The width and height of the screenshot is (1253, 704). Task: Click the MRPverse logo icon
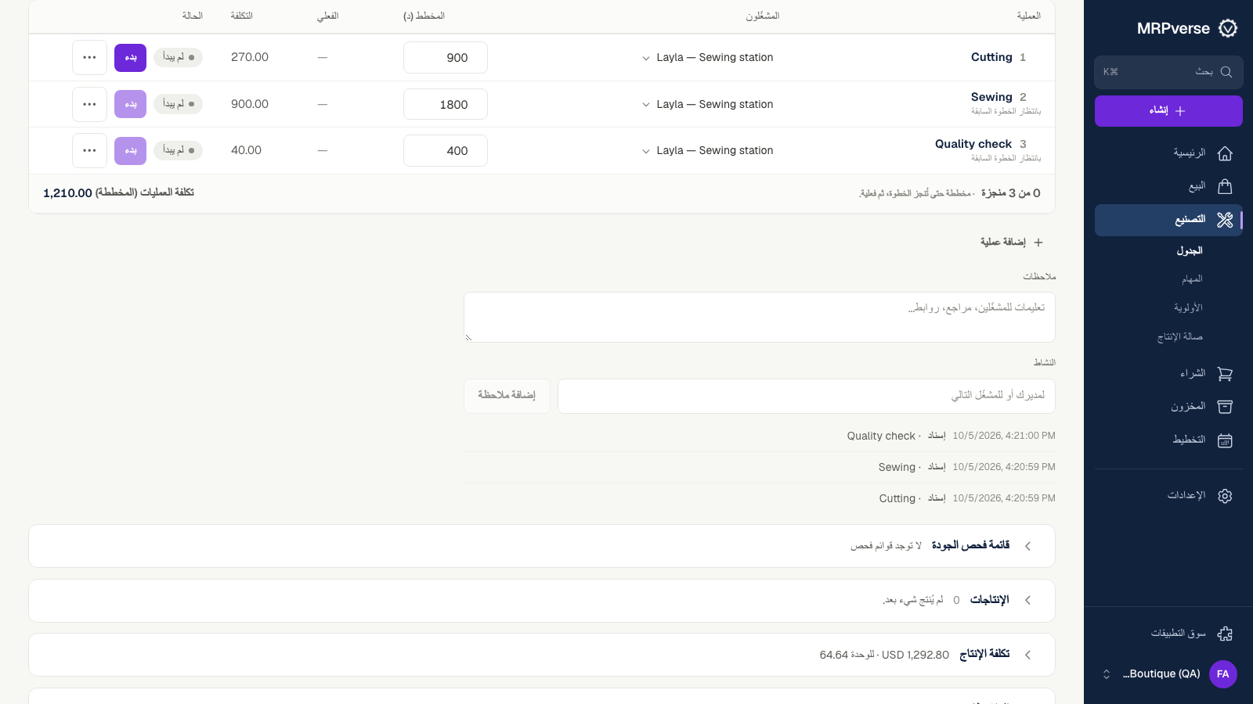(x=1228, y=29)
